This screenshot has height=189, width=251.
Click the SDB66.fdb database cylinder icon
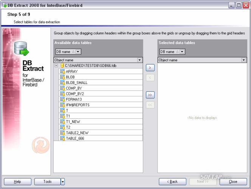(x=62, y=65)
